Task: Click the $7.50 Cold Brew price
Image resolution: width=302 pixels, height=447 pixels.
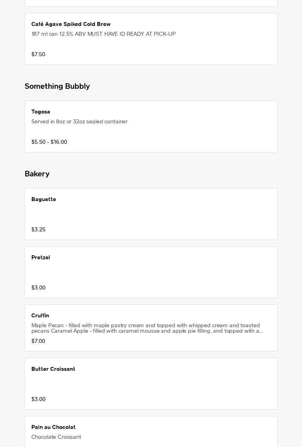Action: (x=38, y=55)
